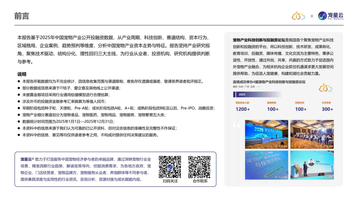Screen dimensions: 358x201
Task: Click the orange cloud logo in header
Action: (298, 16)
